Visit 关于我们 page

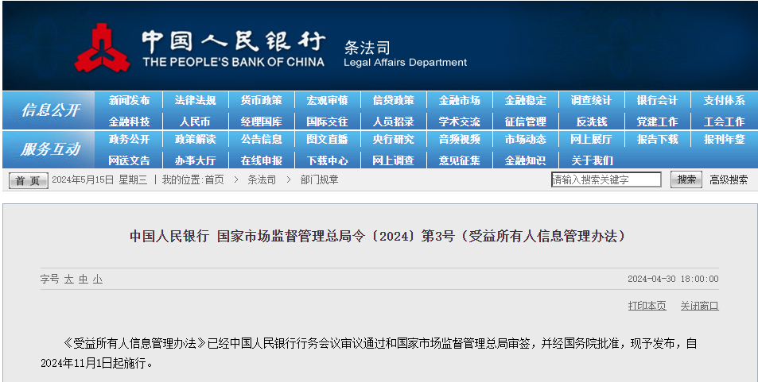coord(592,160)
